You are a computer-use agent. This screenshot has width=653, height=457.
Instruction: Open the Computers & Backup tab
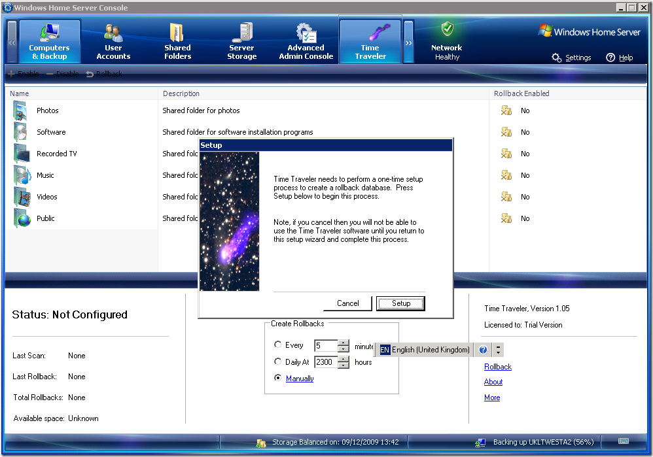point(50,41)
